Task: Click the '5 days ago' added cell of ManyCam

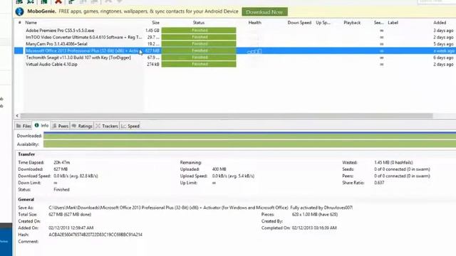Action: coord(443,44)
